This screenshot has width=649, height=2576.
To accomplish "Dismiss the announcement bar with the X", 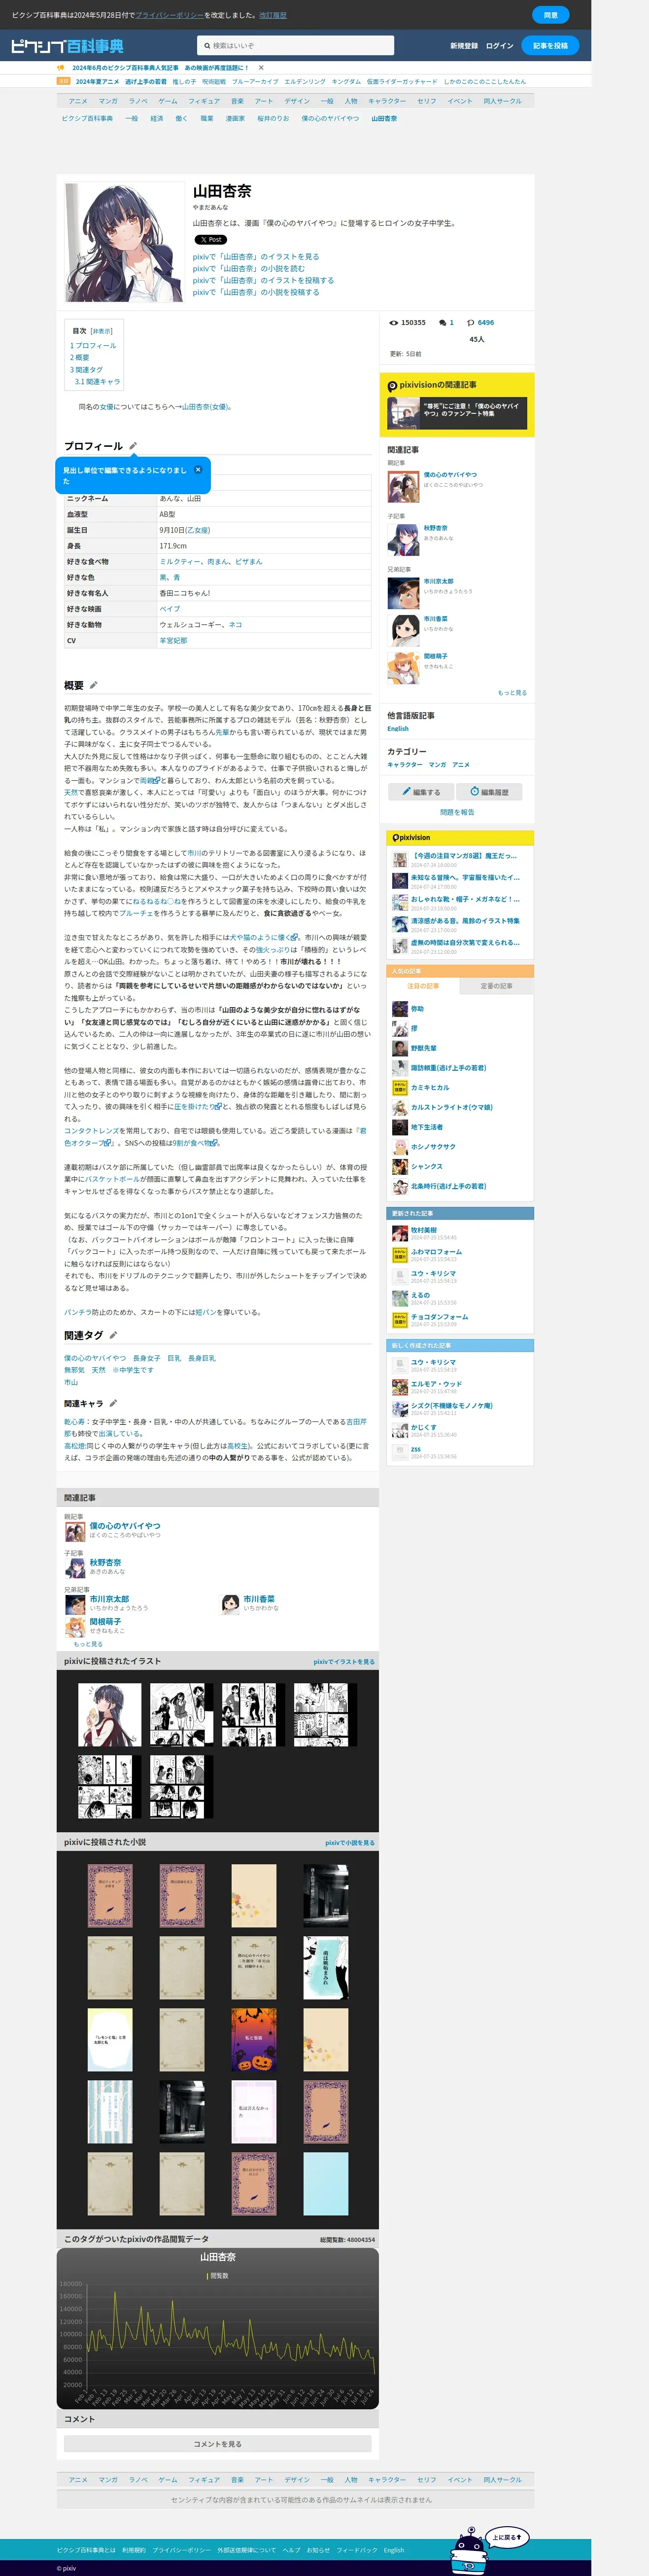I will (x=261, y=68).
